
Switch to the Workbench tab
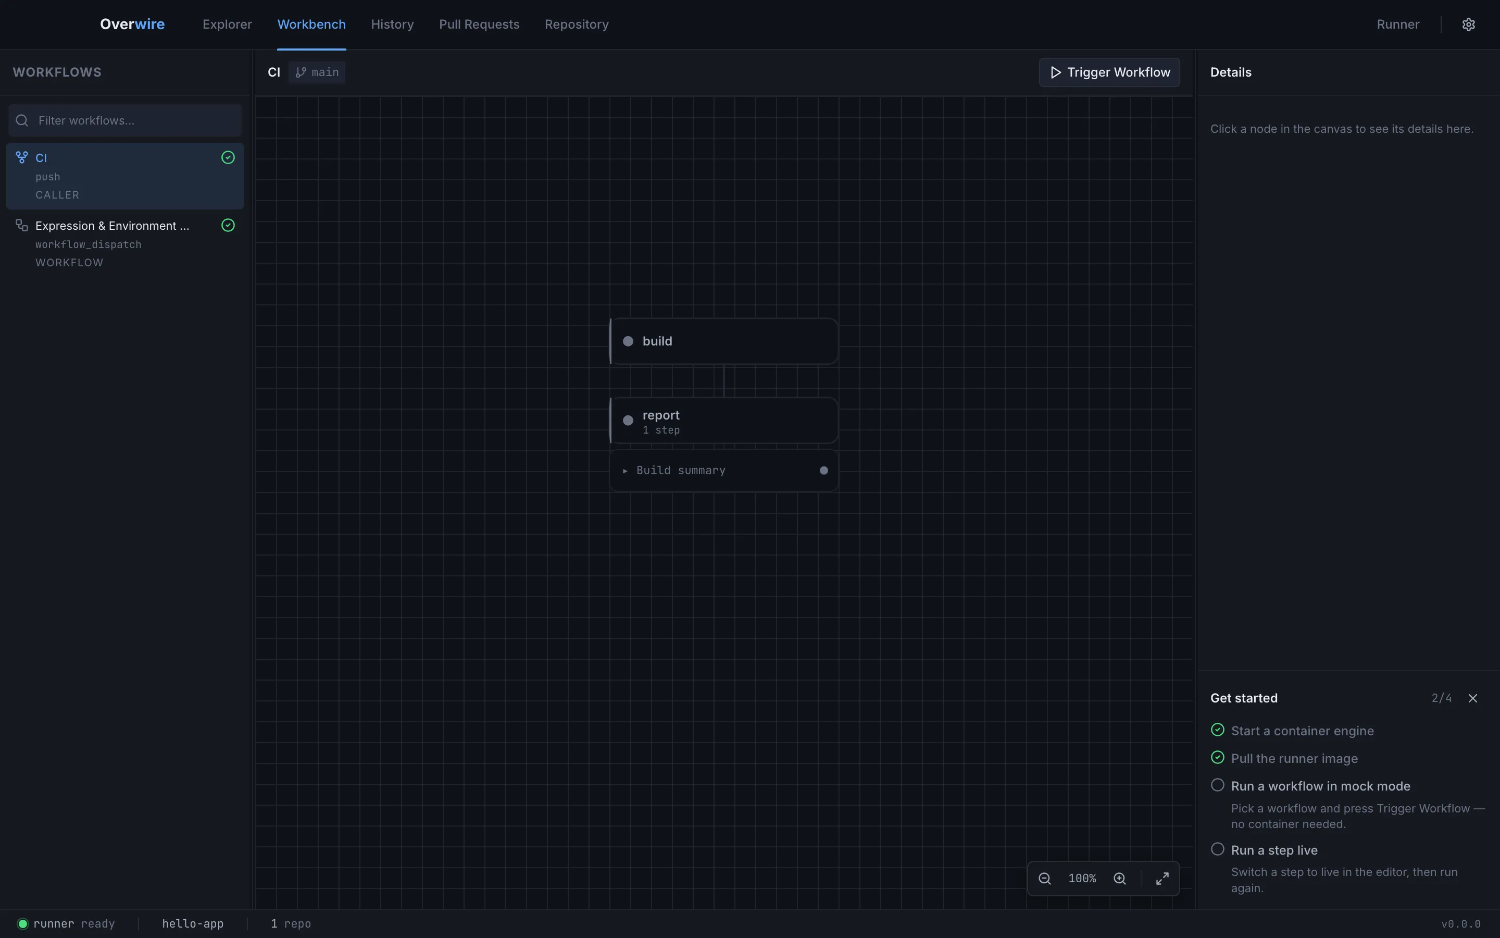311,24
